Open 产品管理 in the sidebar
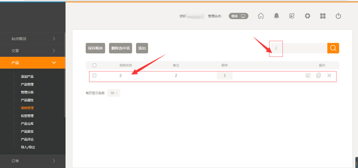Screen dimensions: 358x168 (27, 85)
